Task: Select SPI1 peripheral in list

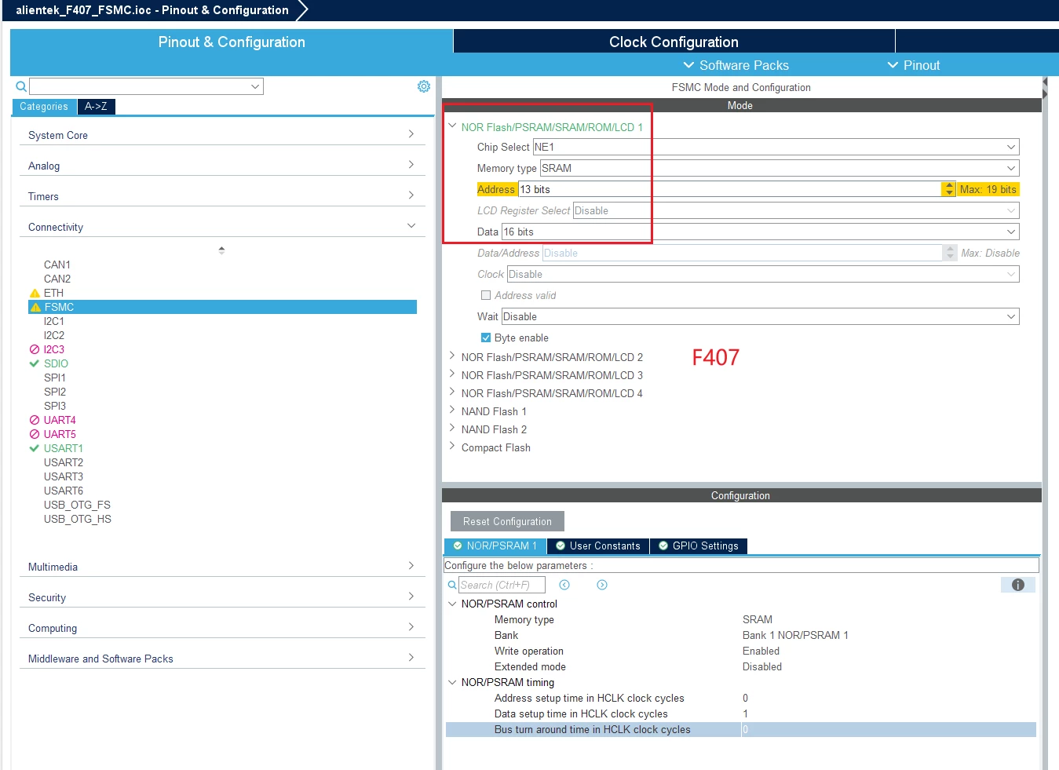Action: point(55,378)
